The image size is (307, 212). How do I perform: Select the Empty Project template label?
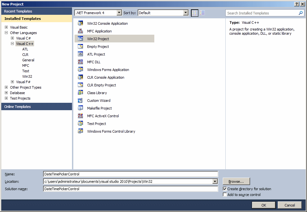[x=98, y=47]
